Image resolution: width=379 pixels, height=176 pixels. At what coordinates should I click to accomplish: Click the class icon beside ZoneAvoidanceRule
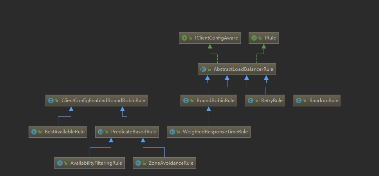click(138, 163)
